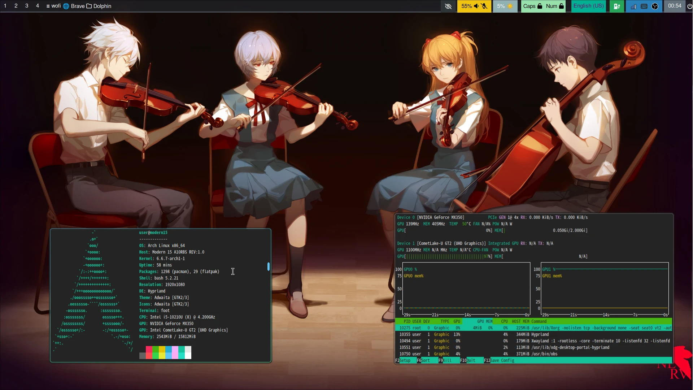Click the HOST MEM column header in nvtop
The width and height of the screenshot is (693, 390).
(520, 321)
